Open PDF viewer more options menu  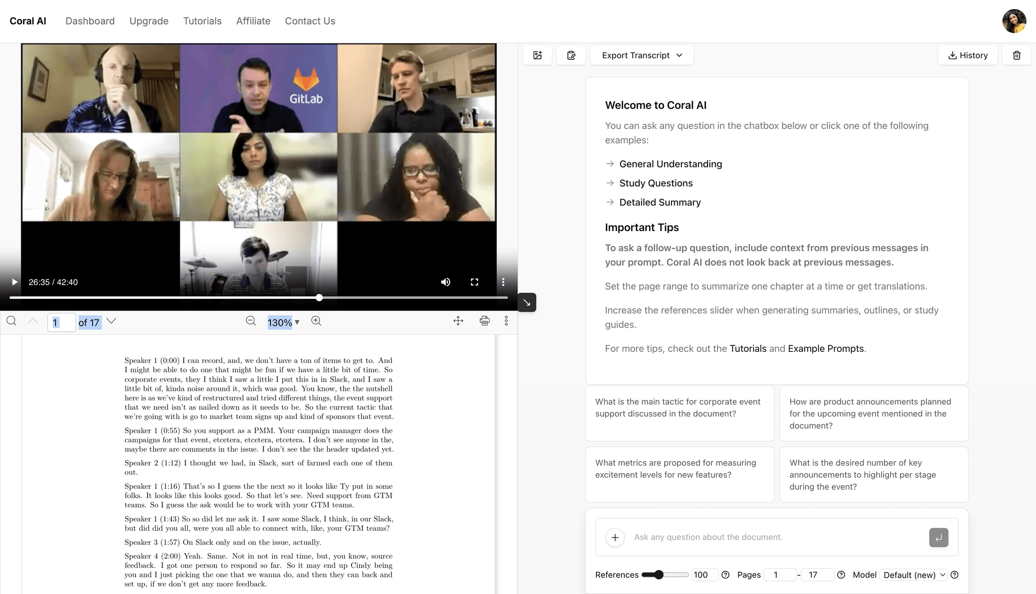click(x=506, y=321)
